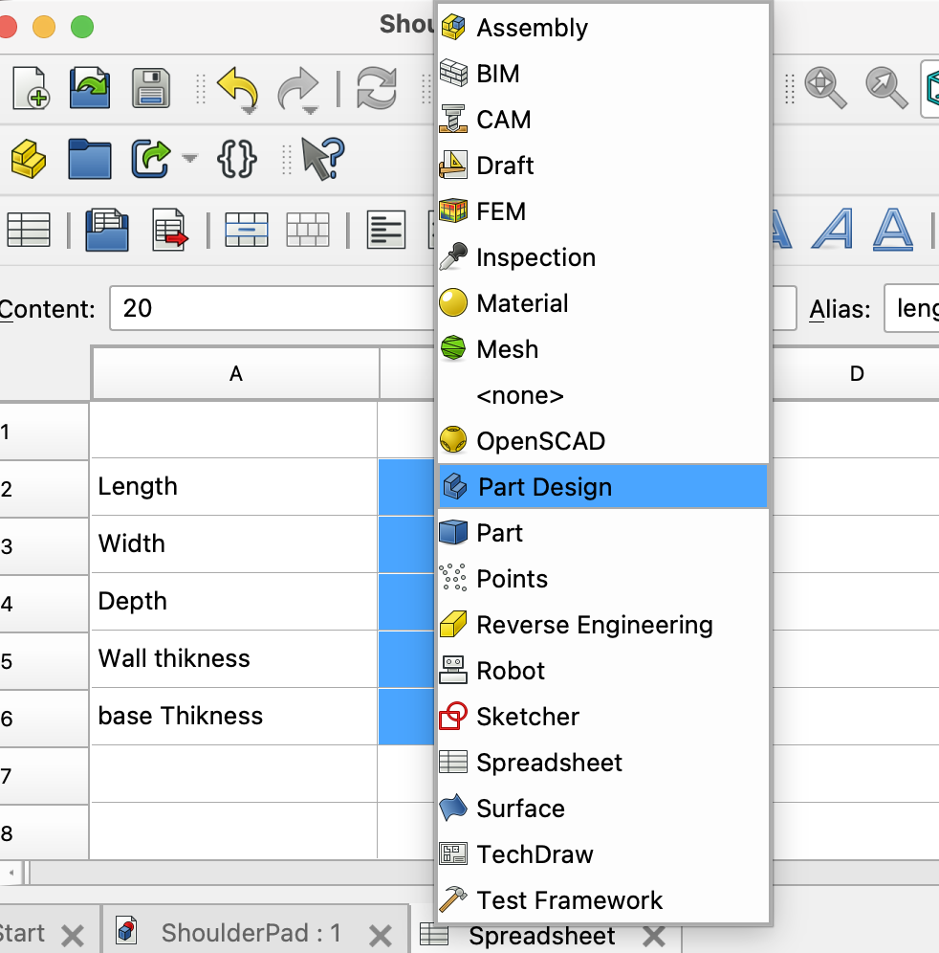This screenshot has width=939, height=953.
Task: Open the undo history dropdown arrow
Action: [x=249, y=111]
